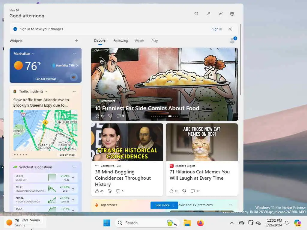307x230 pixels.
Task: Dismiss the sign-in banner
Action: point(230,29)
